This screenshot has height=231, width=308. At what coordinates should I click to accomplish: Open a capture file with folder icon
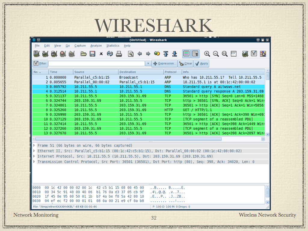(84, 54)
